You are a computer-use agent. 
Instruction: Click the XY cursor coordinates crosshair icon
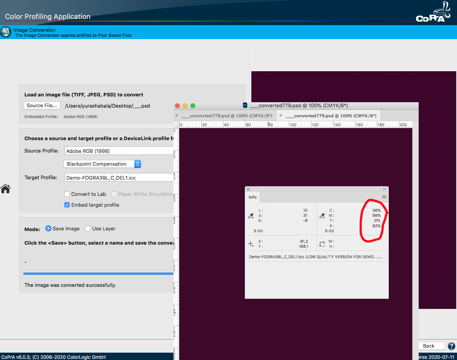[251, 244]
